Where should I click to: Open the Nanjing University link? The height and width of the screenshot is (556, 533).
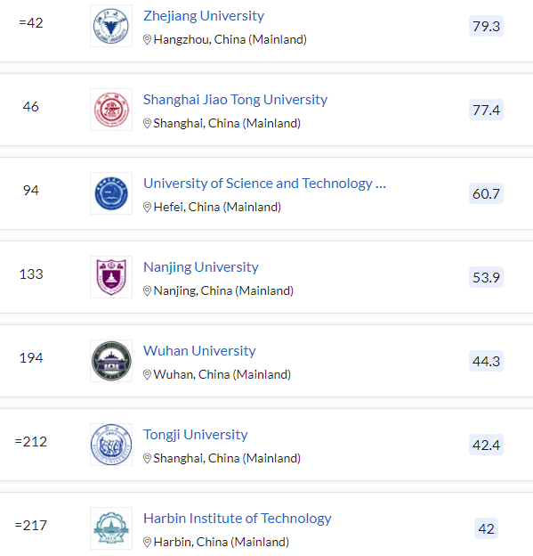point(201,267)
